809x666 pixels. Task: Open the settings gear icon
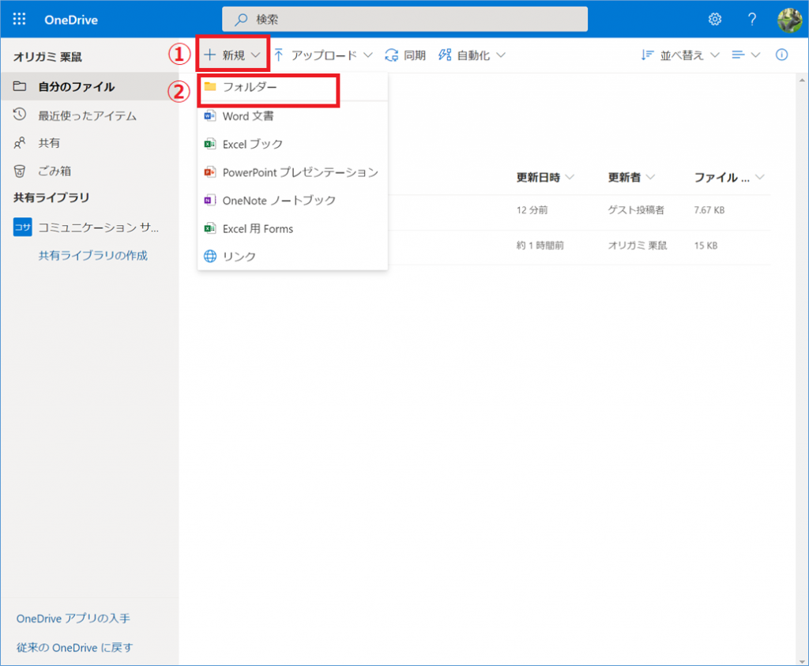click(x=714, y=20)
